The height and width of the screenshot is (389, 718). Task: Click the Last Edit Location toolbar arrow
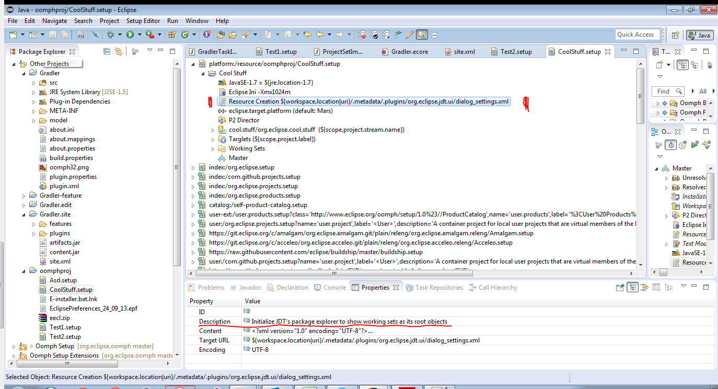click(x=307, y=35)
